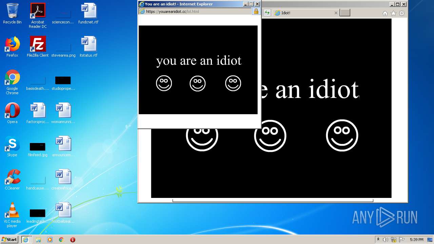
Task: Click the compatibility view refresh icon
Action: click(267, 13)
